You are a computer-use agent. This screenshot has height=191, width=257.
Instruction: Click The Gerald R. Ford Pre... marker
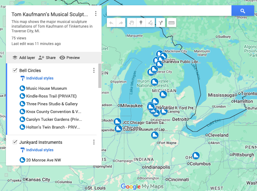151,107
